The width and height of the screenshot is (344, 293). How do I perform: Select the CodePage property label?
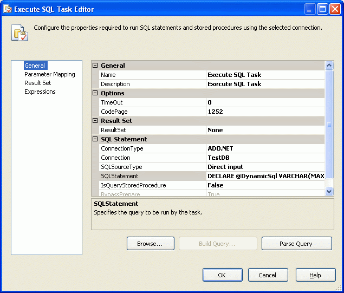coord(152,112)
